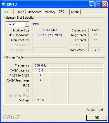109x123 pixels.
Task: Click the Voltage label
Action: tap(24, 100)
